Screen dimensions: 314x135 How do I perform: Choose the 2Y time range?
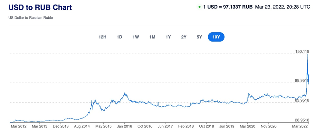(x=184, y=37)
